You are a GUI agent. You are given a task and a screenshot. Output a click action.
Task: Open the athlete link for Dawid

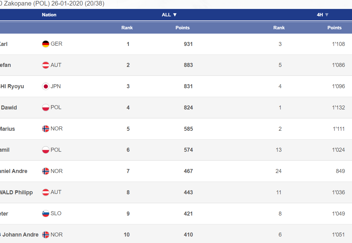9,108
